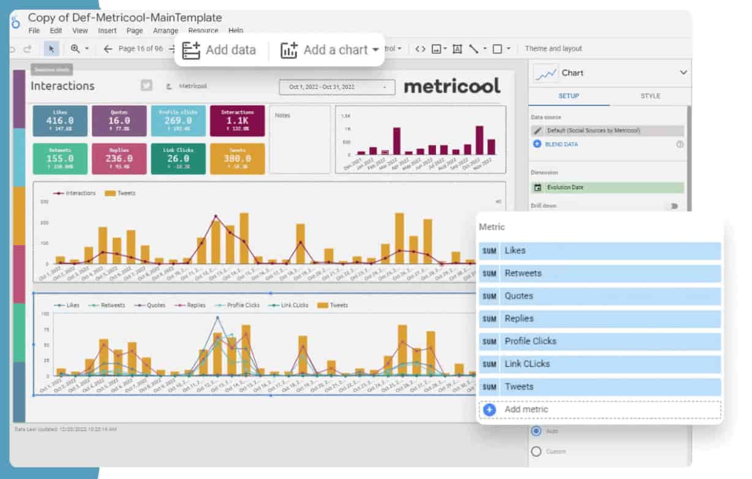The width and height of the screenshot is (752, 479).
Task: Select the Auto radio button
Action: [536, 431]
